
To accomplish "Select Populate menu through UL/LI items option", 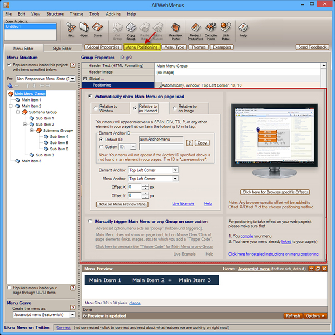I will [x=9, y=288].
